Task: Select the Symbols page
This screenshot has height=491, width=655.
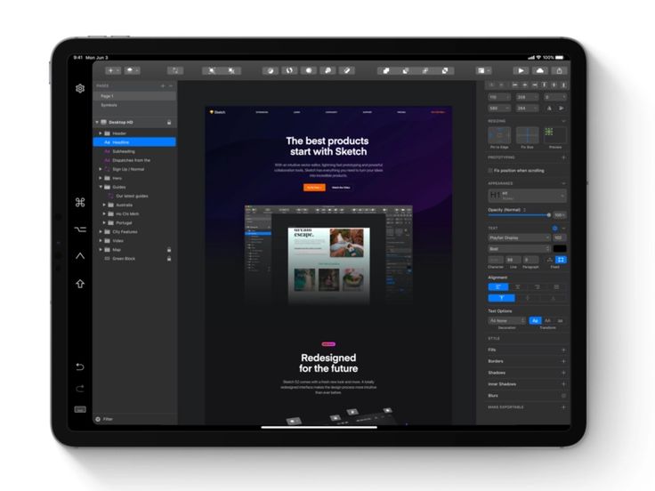Action: [134, 105]
